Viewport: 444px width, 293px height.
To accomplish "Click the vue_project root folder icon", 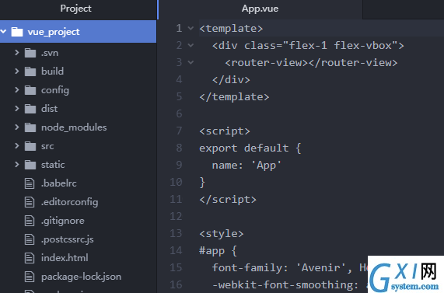I will 17,32.
